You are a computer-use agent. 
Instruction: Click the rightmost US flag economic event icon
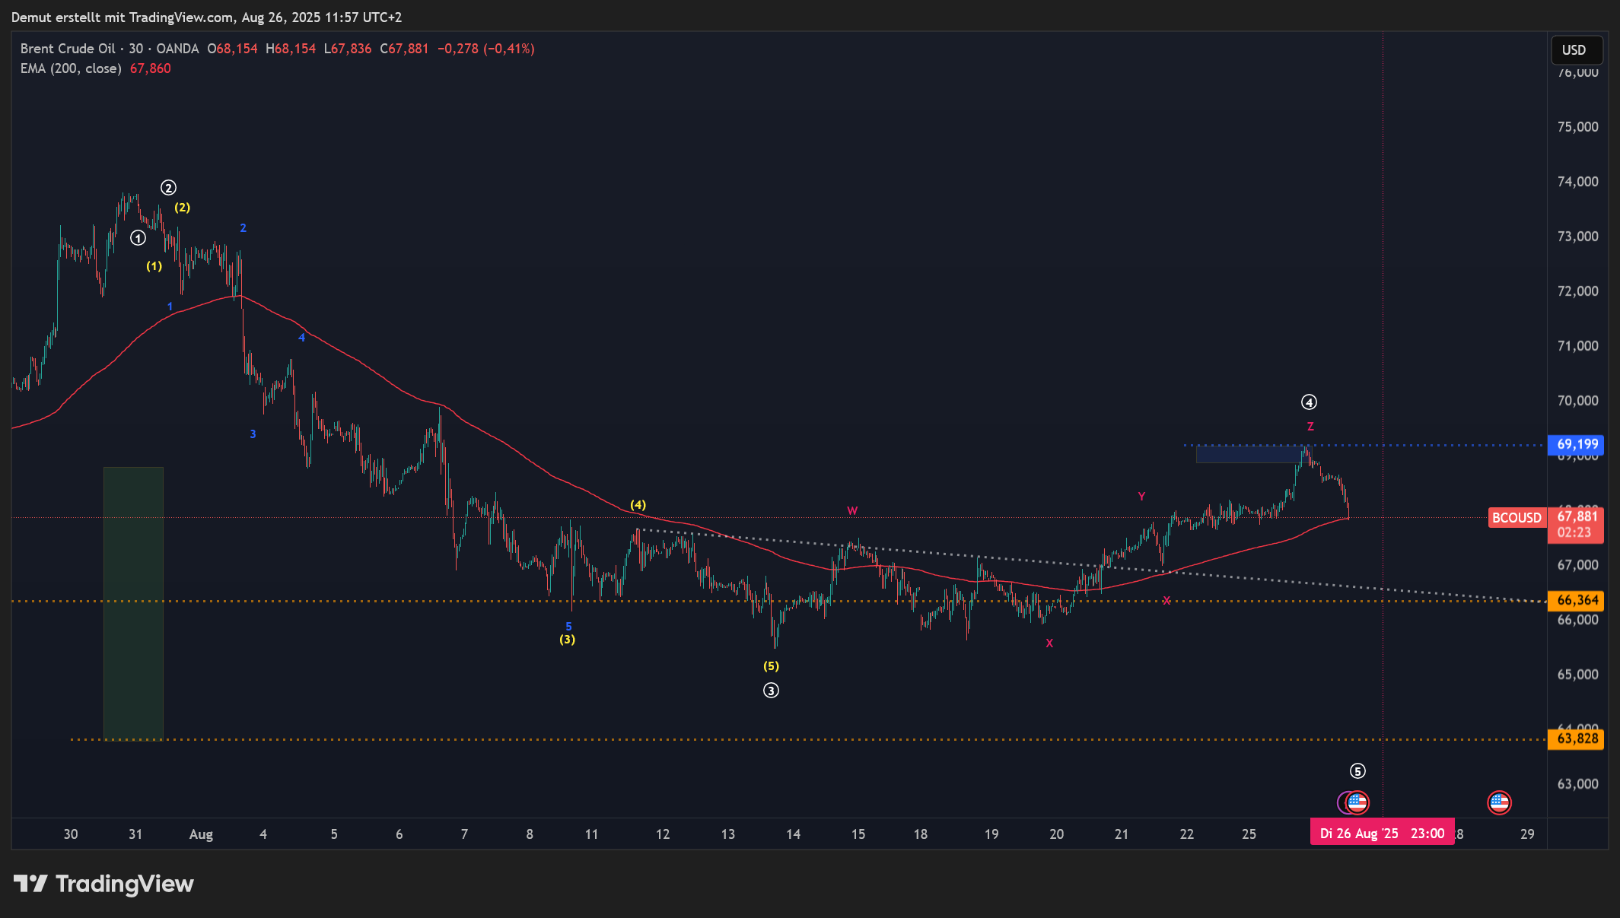pyautogui.click(x=1499, y=802)
